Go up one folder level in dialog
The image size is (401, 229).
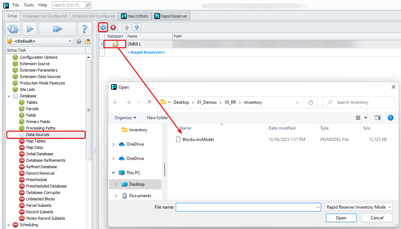149,102
